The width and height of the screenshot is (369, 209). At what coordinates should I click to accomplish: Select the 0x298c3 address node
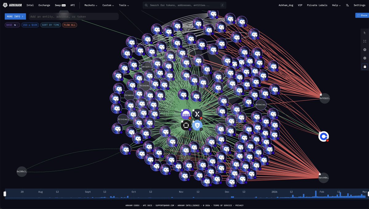(x=22, y=171)
